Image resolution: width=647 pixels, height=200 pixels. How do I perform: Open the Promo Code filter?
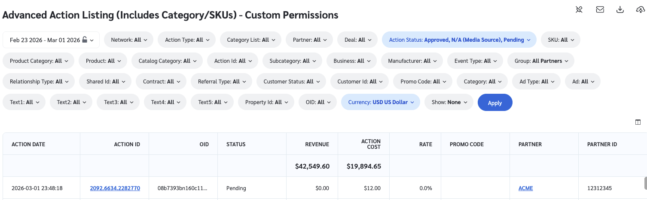coord(422,82)
